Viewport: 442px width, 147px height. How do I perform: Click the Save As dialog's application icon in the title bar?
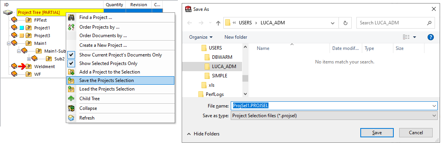click(x=188, y=9)
